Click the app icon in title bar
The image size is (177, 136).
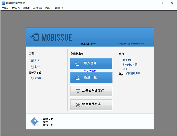[x=3, y=3]
